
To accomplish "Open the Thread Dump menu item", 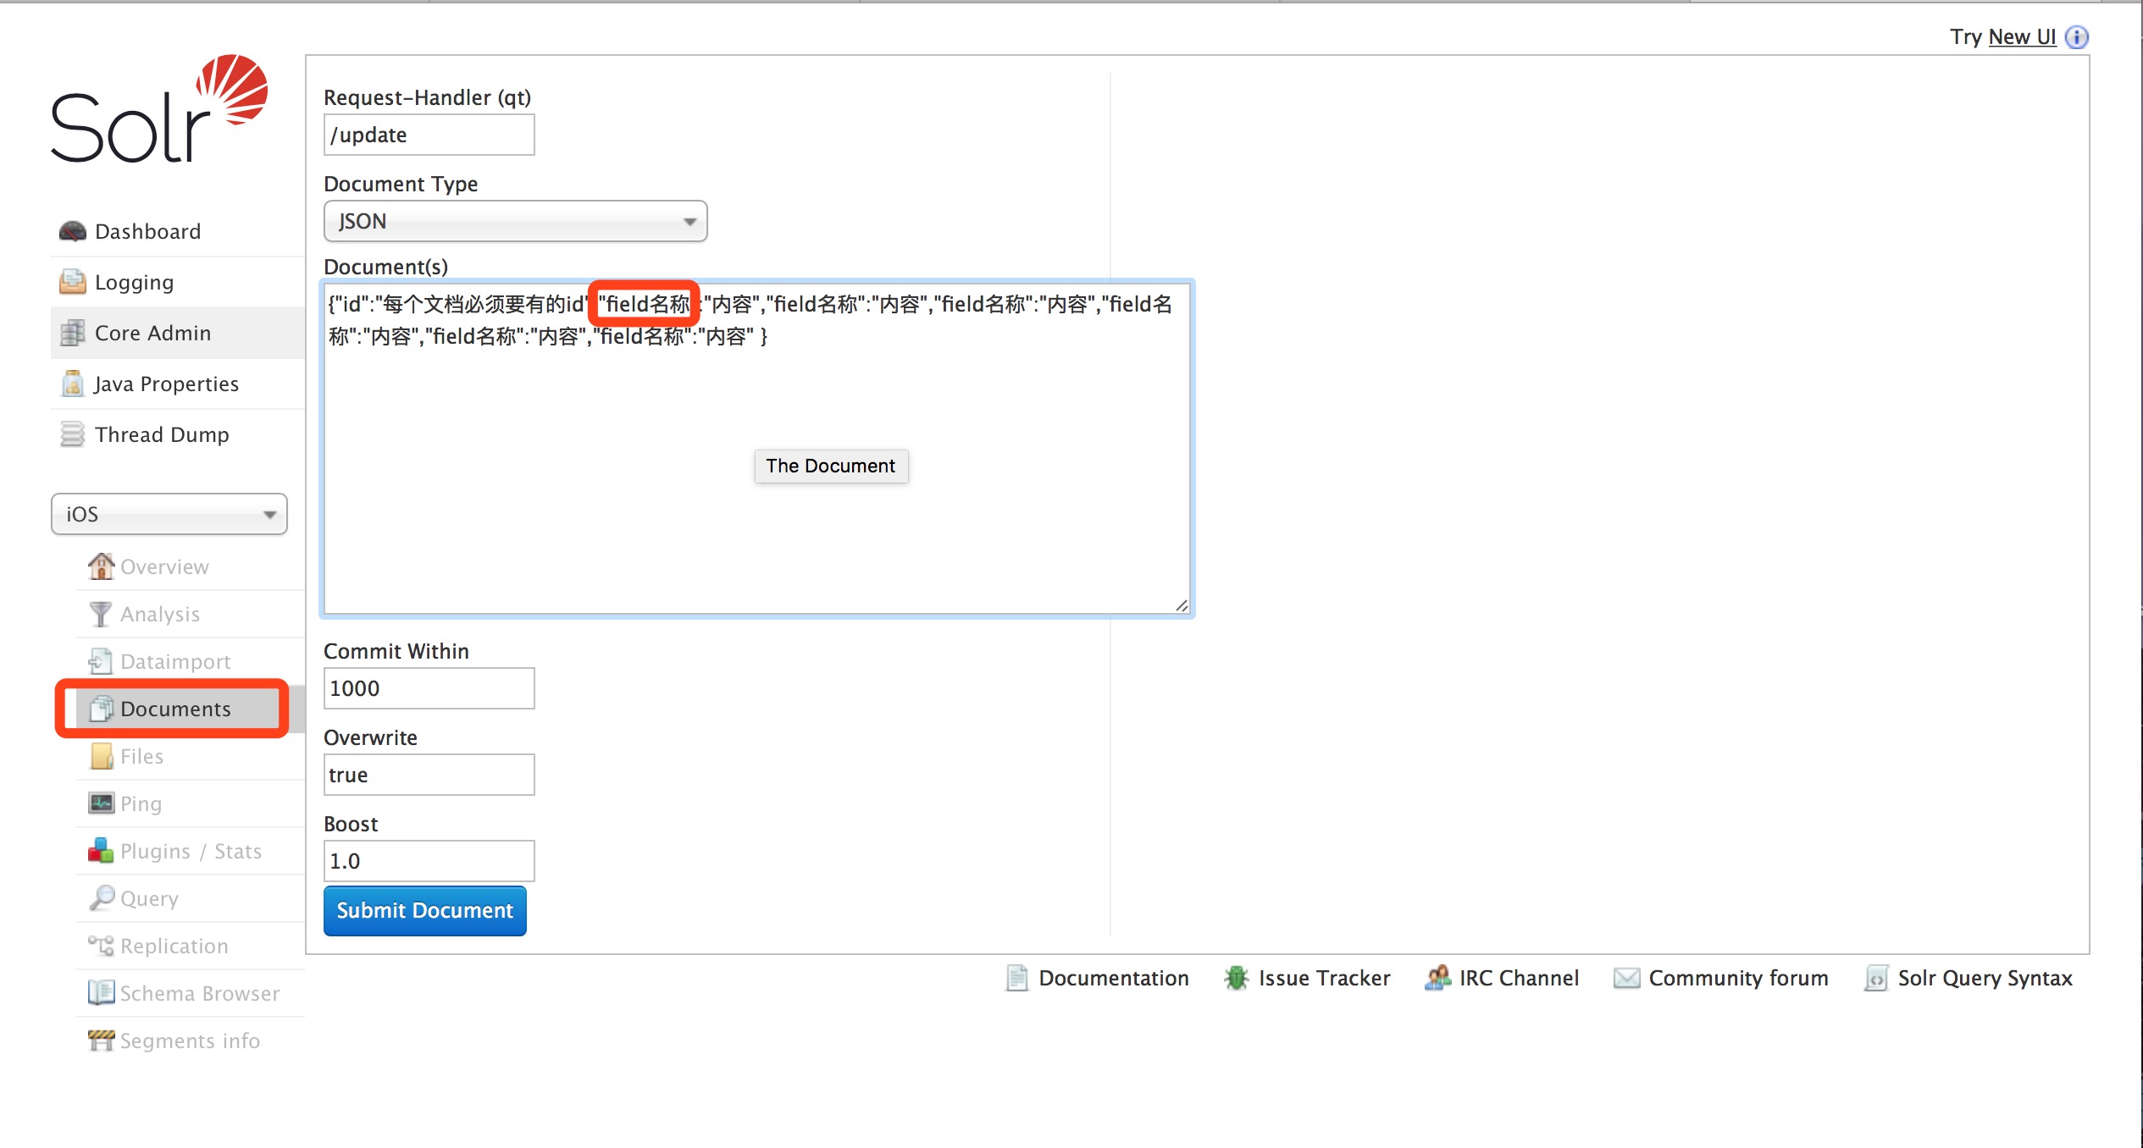I will click(x=178, y=434).
